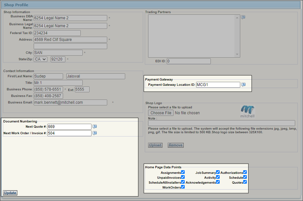
Task: Click help icon beside Payment Gateway Location ID
Action: (x=243, y=85)
